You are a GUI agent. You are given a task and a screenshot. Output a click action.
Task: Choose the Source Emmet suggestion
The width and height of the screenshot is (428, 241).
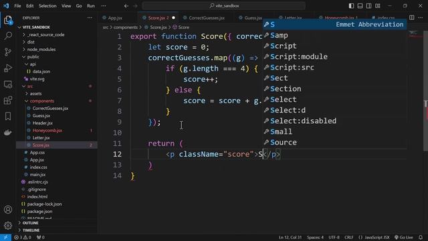point(334,143)
